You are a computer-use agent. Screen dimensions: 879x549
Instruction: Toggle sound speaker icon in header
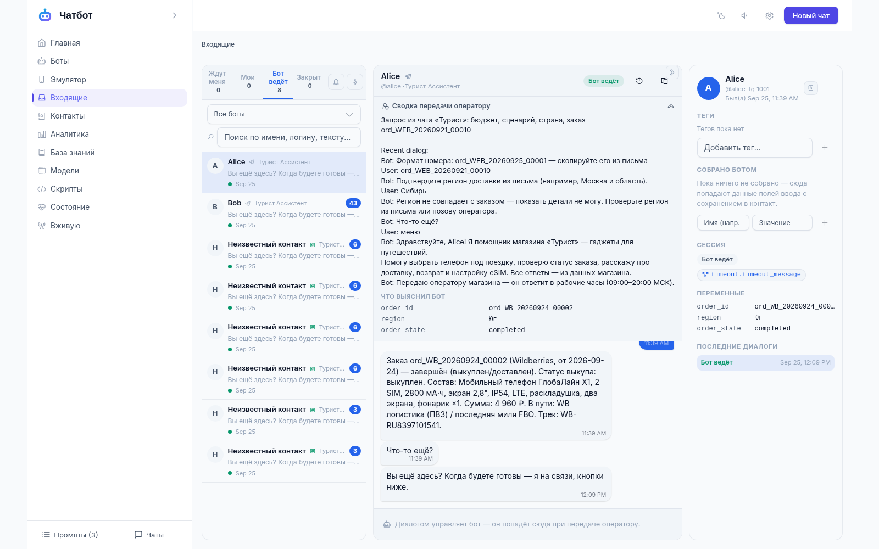745,16
